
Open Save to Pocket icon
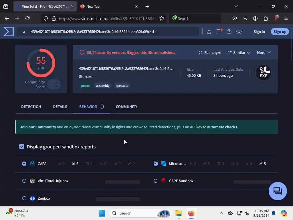coord(235,18)
